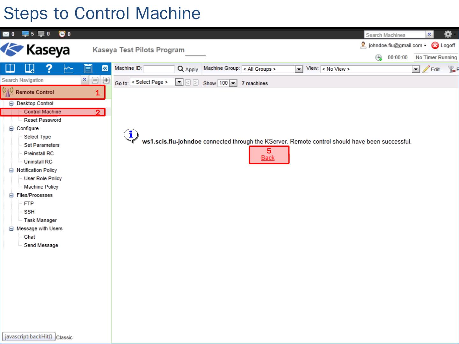
Task: Open the View dropdown list
Action: tap(416, 69)
